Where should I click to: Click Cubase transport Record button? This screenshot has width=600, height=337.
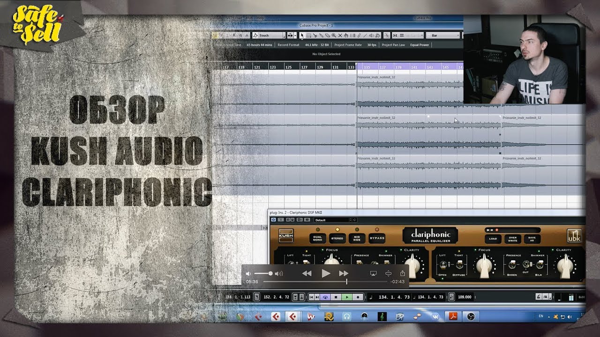click(x=358, y=297)
